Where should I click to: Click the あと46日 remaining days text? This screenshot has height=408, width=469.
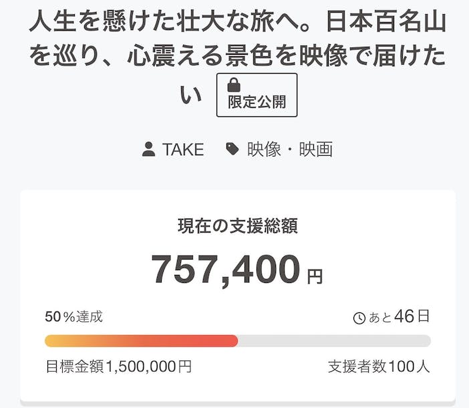tap(400, 317)
